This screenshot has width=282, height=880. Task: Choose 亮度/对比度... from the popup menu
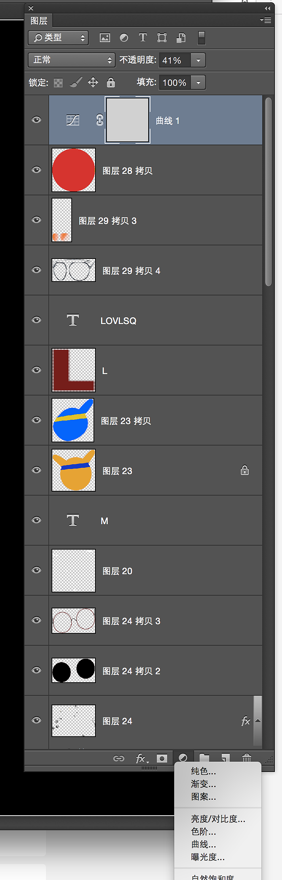[x=218, y=819]
